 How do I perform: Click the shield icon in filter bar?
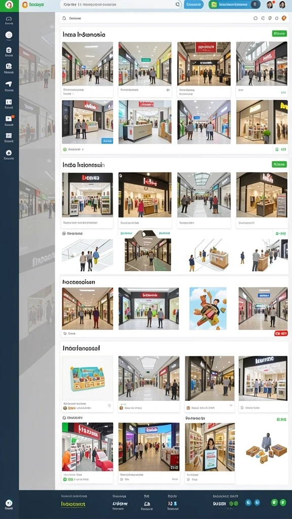pos(270,19)
